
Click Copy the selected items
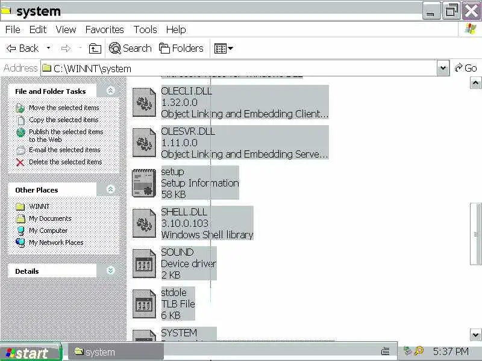coord(64,120)
